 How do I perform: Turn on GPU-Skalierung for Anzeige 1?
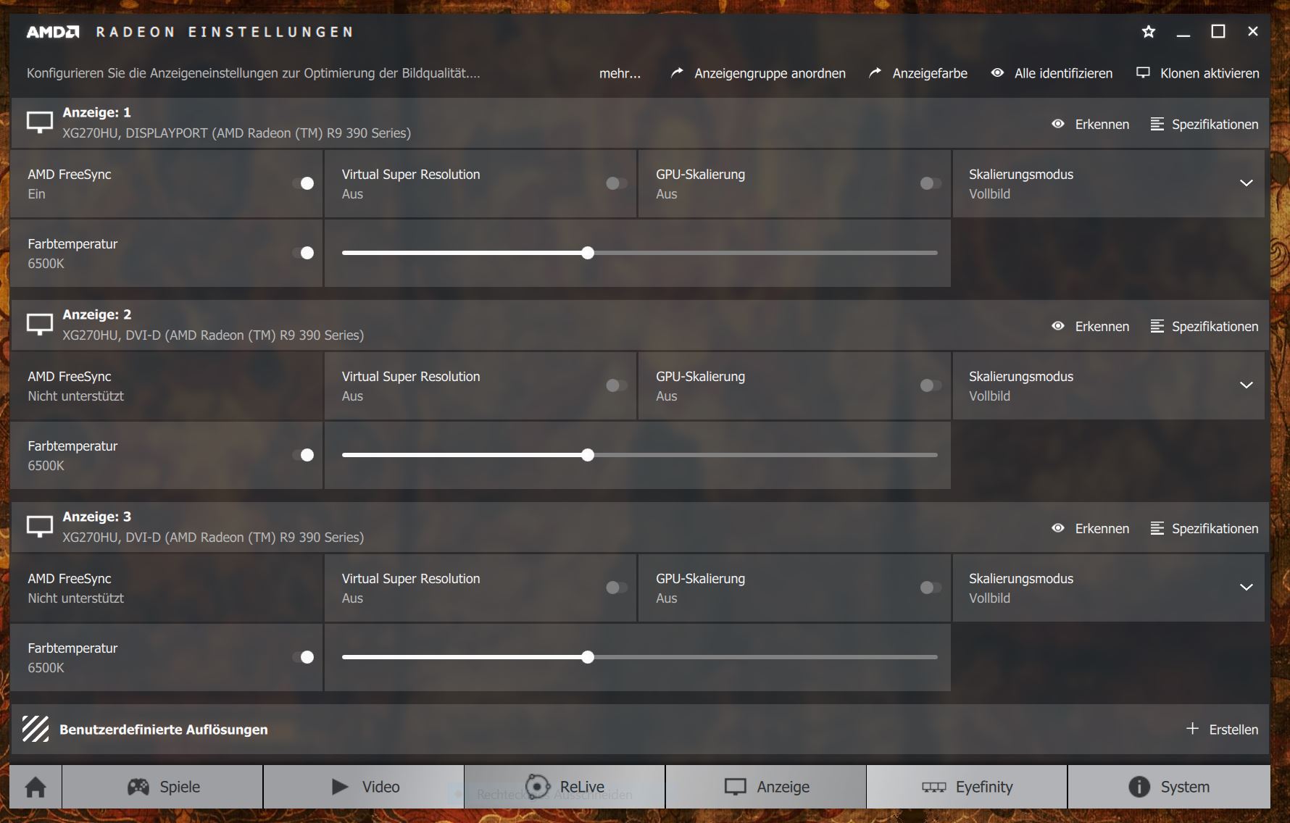[931, 183]
